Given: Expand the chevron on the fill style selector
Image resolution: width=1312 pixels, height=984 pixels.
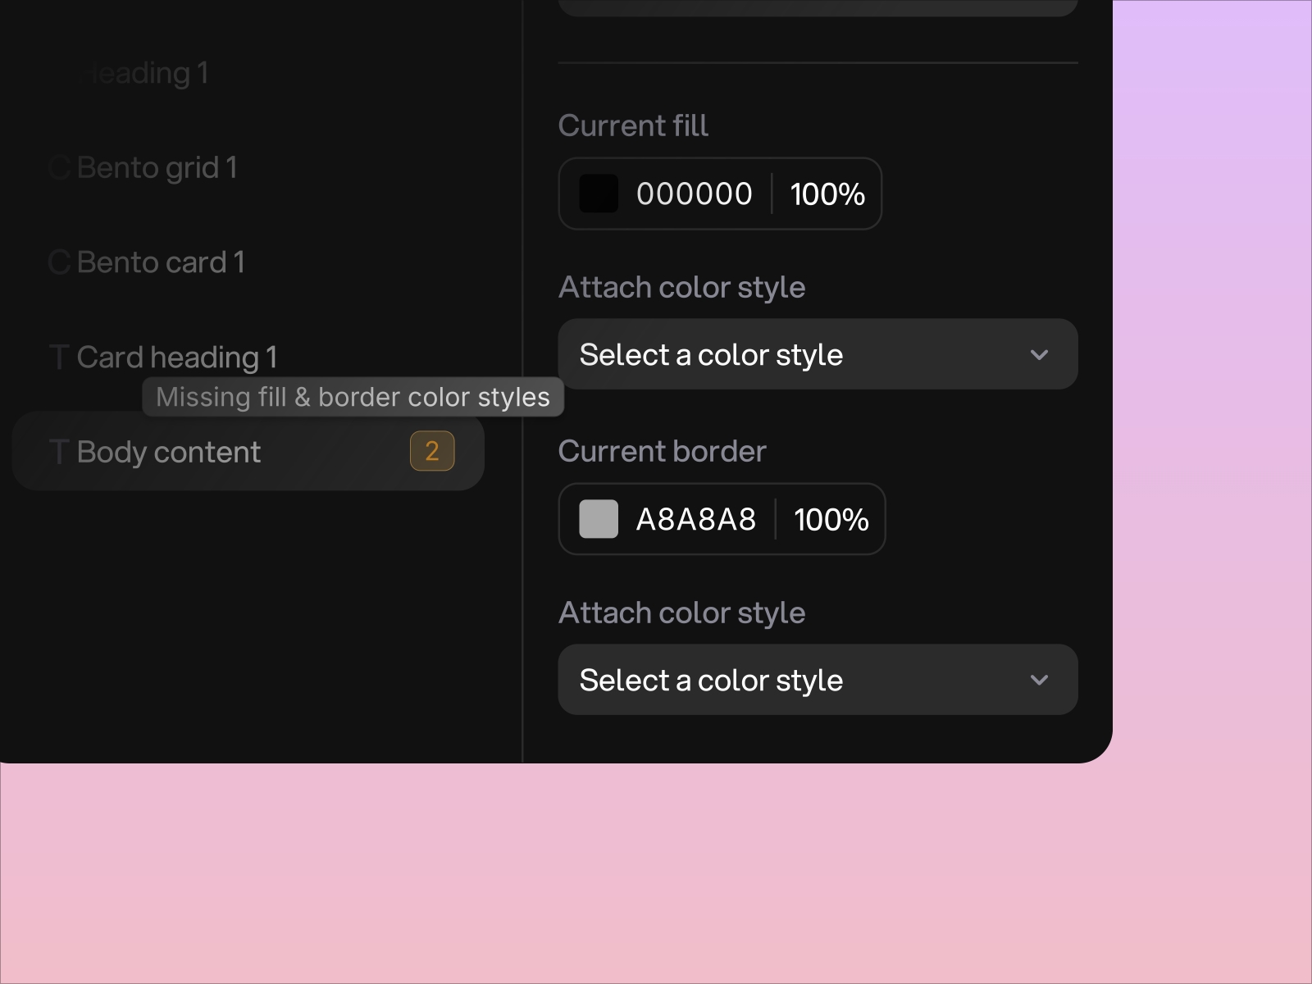Looking at the screenshot, I should click(x=1039, y=354).
